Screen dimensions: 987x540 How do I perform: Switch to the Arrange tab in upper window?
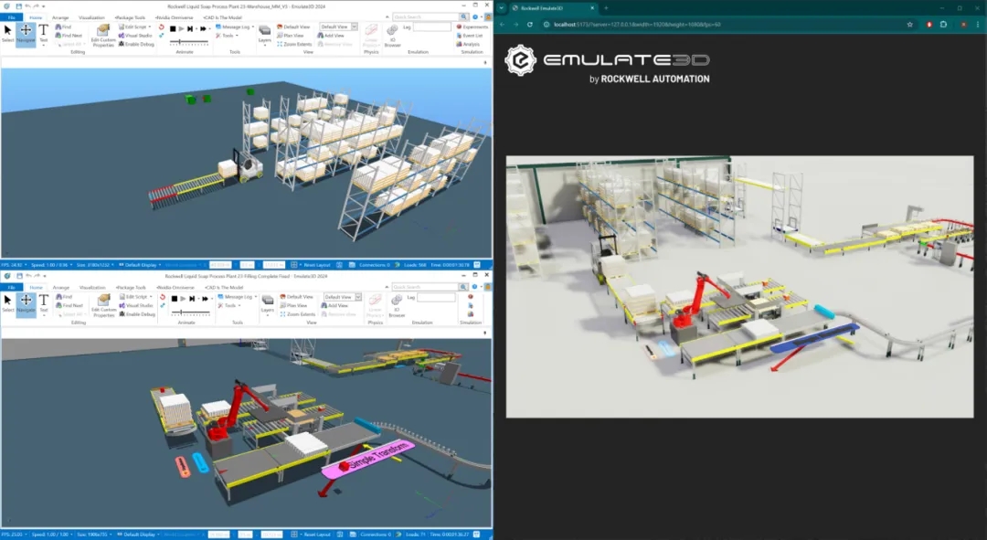60,17
